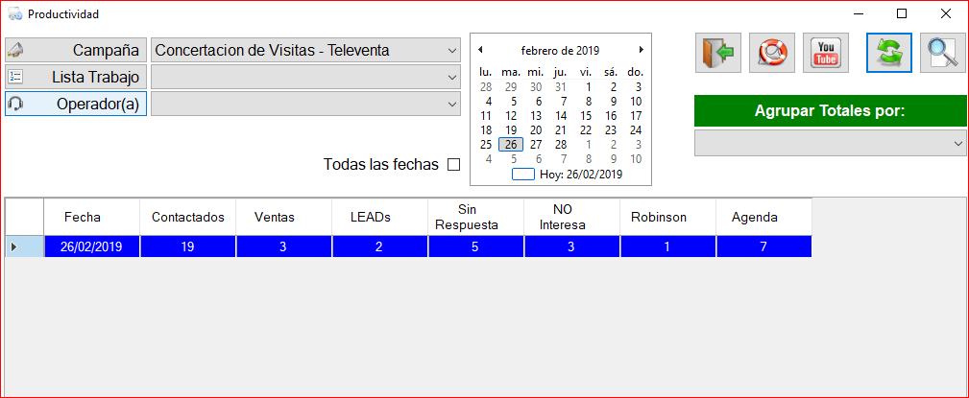The width and height of the screenshot is (969, 398).
Task: Sort by the Sin Respuesta column header
Action: 475,217
